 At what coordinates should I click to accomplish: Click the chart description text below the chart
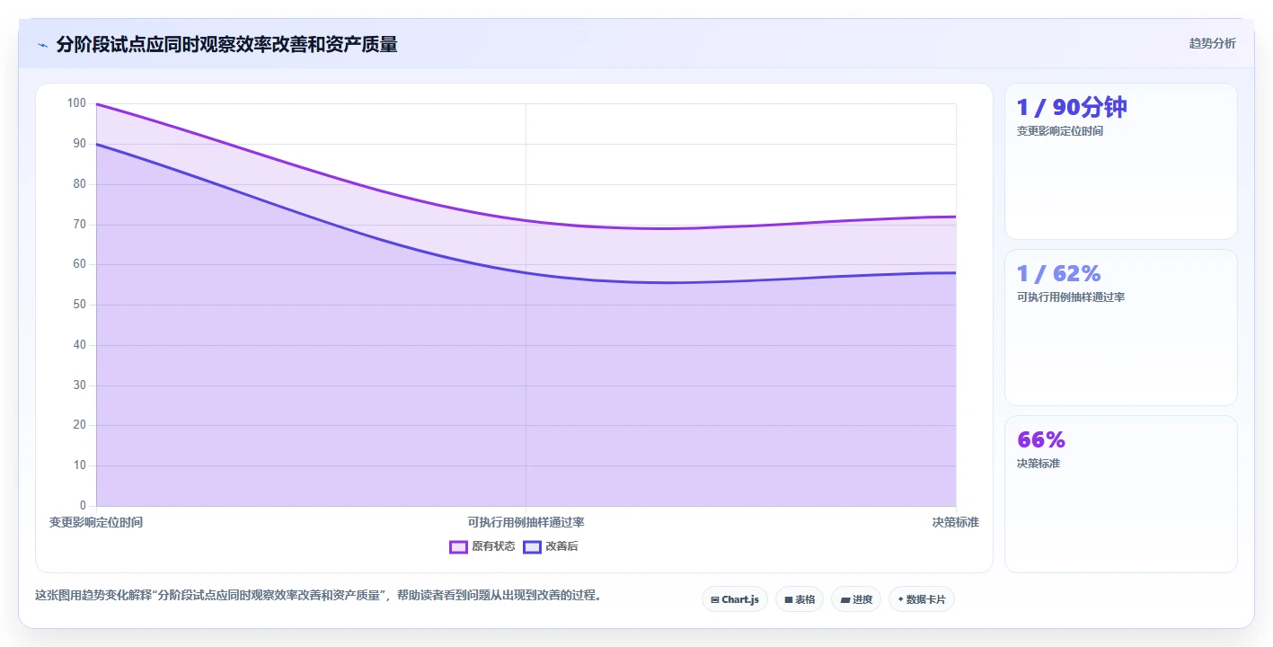pyautogui.click(x=318, y=595)
